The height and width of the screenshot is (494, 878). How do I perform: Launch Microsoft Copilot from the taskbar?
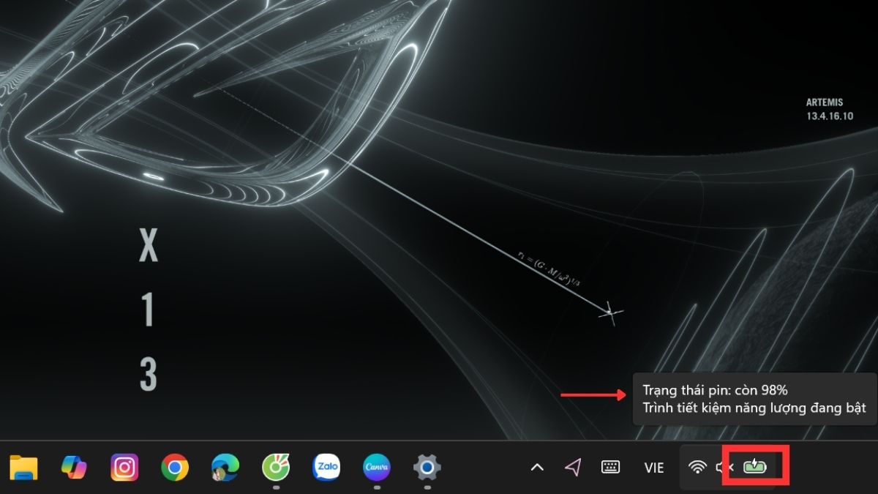coord(74,467)
